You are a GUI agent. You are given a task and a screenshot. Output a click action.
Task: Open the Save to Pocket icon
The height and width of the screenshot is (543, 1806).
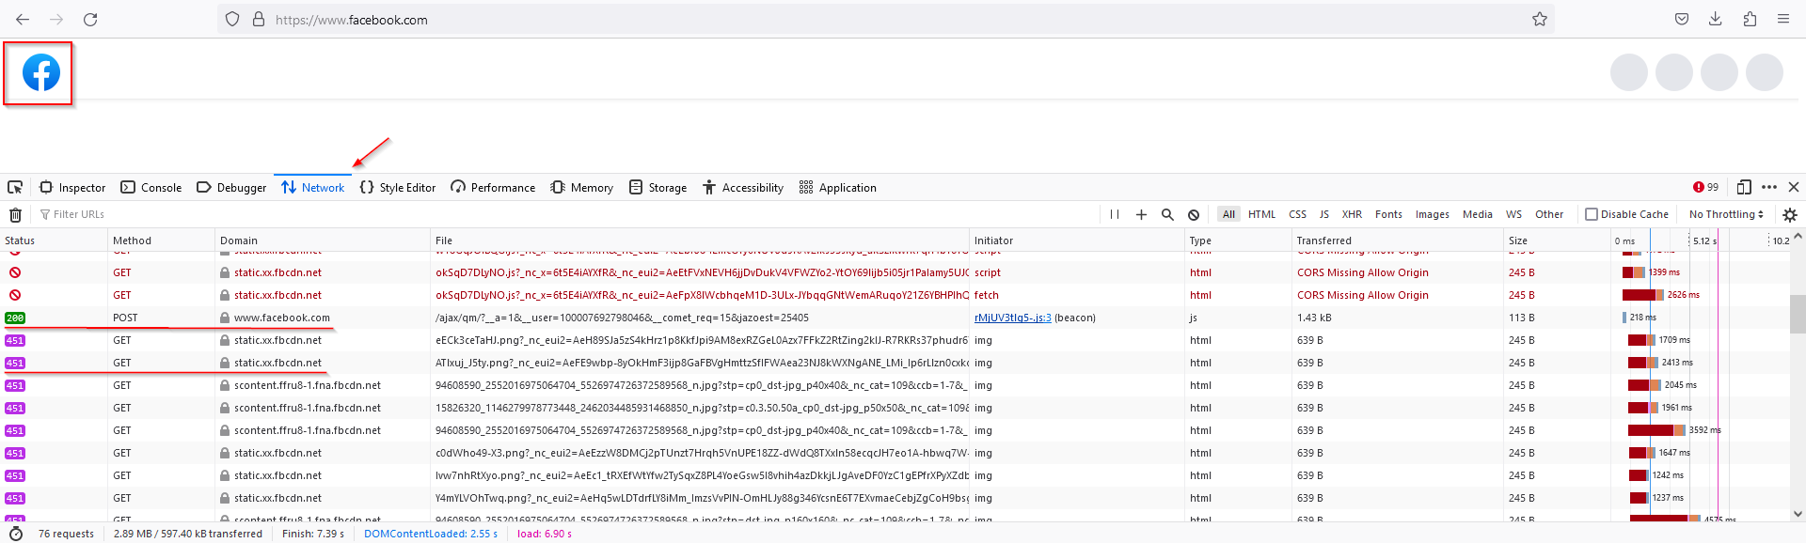pos(1682,19)
